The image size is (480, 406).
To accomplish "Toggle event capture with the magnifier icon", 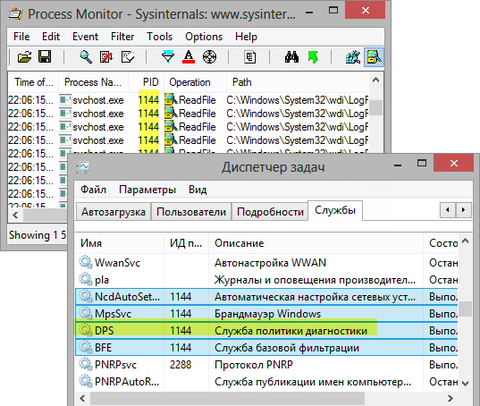I will pos(86,57).
